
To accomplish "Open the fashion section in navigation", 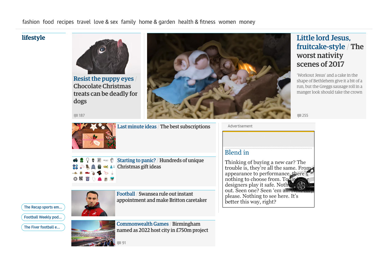I will (31, 22).
